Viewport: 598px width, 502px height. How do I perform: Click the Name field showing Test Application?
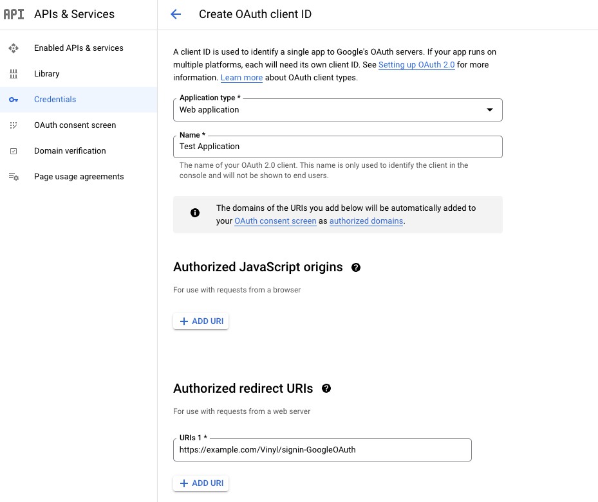(337, 147)
